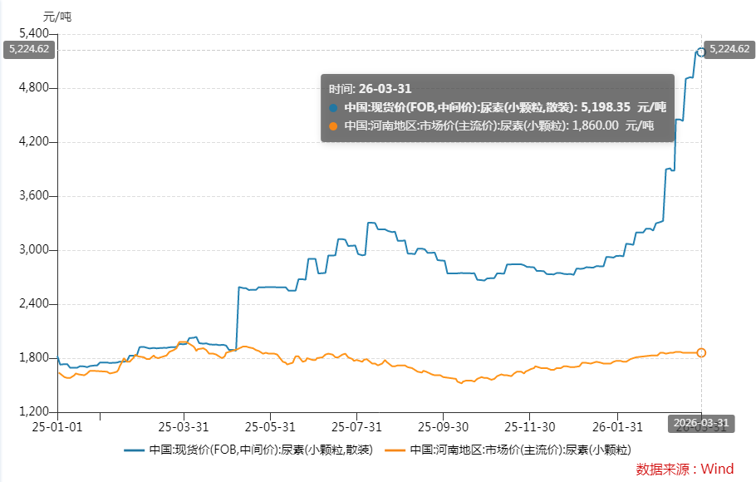Screen dimensions: 756x482
Task: Click the blue dot inside the tooltip
Action: [x=334, y=108]
